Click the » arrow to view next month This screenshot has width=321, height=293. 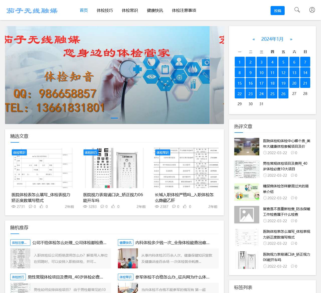click(291, 39)
